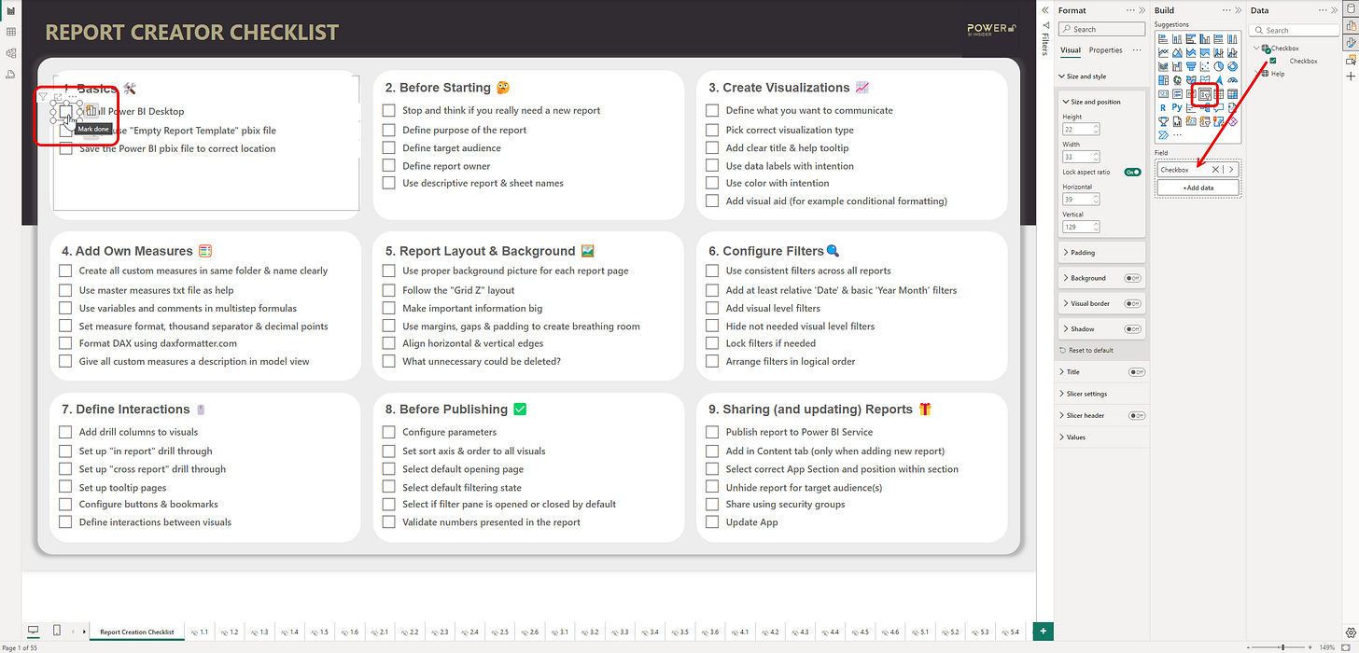Collapse the Format pane with double chevron
The width and height of the screenshot is (1359, 653).
coord(1141,10)
